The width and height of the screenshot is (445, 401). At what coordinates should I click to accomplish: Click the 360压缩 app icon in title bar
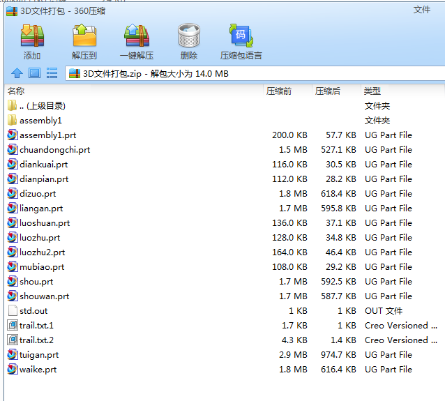[12, 11]
